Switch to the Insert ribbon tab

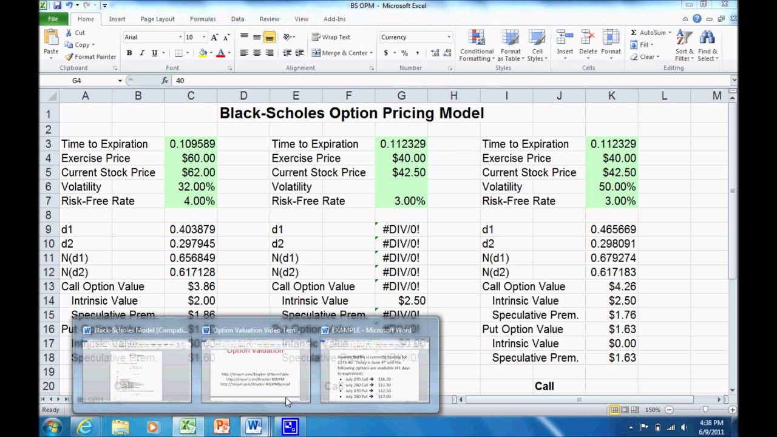117,19
